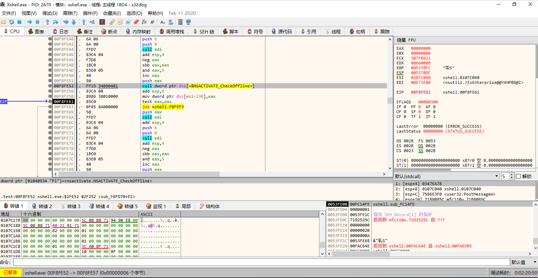Step over with the curved arrow icon
The image size is (538, 278).
(55, 22)
